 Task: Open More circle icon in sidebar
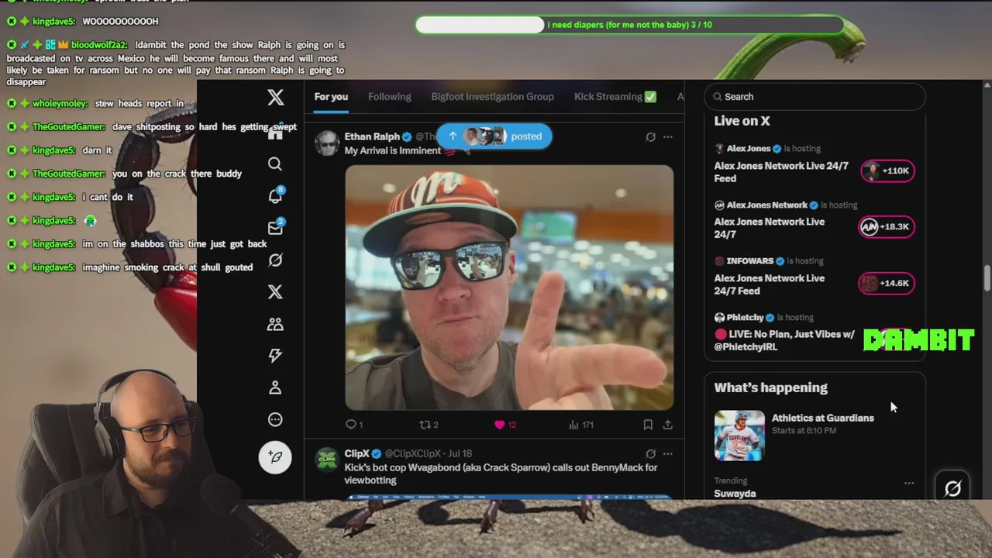(275, 419)
